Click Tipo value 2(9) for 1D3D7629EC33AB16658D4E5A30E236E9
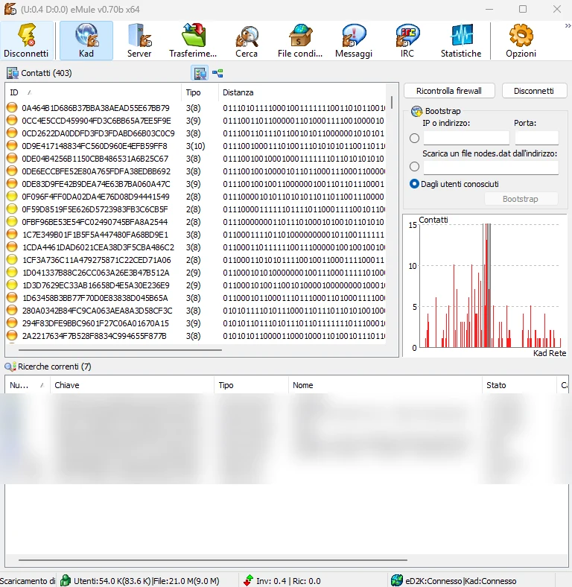The image size is (572, 587). tap(193, 285)
